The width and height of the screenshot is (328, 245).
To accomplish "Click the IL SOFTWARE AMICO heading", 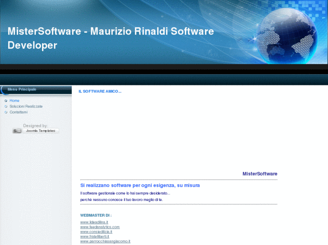I will 100,92.
